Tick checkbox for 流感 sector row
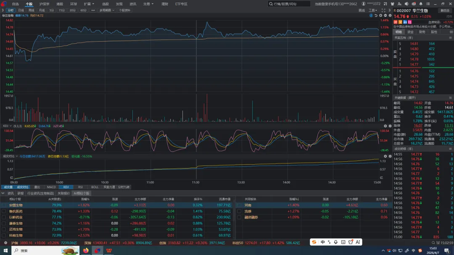 coord(239,211)
